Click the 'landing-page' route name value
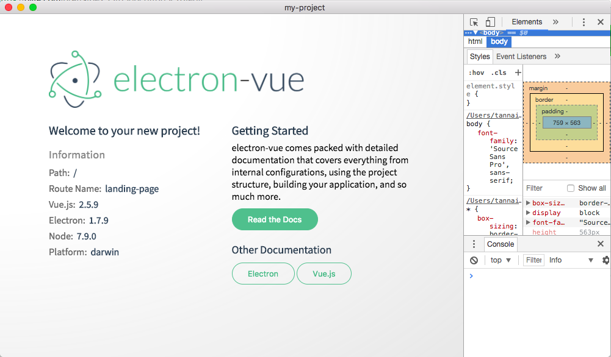 pos(132,189)
